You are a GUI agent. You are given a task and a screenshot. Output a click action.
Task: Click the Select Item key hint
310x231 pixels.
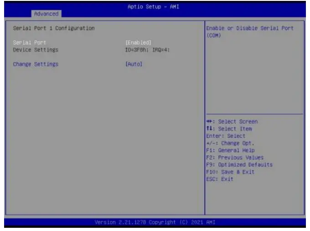[x=229, y=129]
